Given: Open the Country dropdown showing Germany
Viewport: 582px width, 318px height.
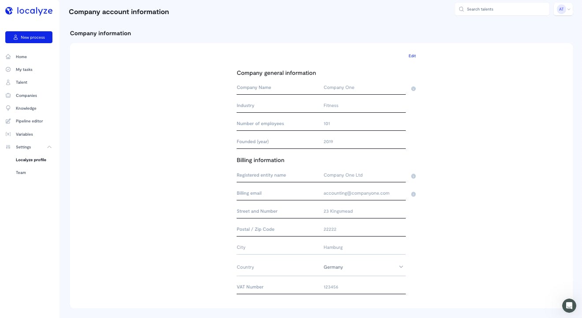Looking at the screenshot, I should tap(364, 267).
